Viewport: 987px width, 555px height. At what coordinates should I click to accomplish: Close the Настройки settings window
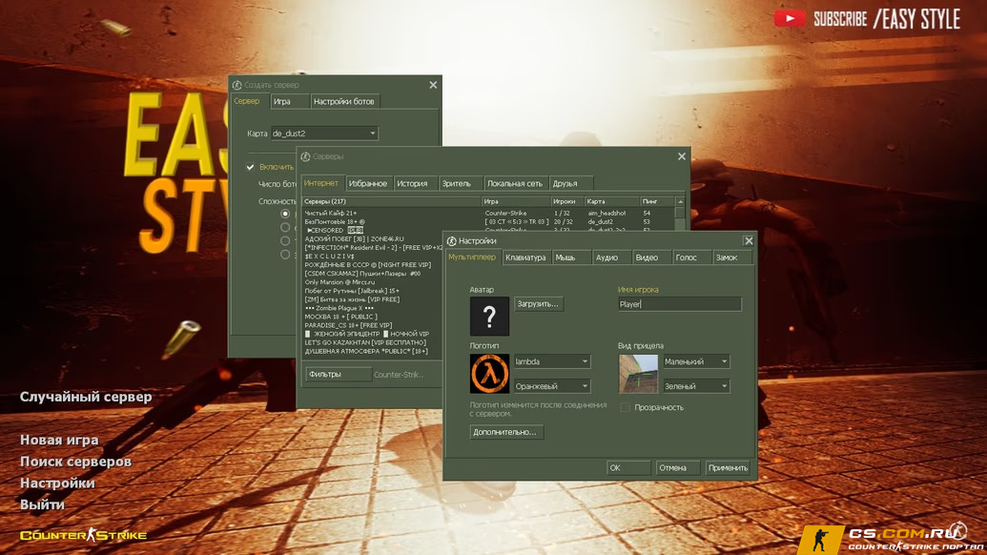tap(749, 241)
